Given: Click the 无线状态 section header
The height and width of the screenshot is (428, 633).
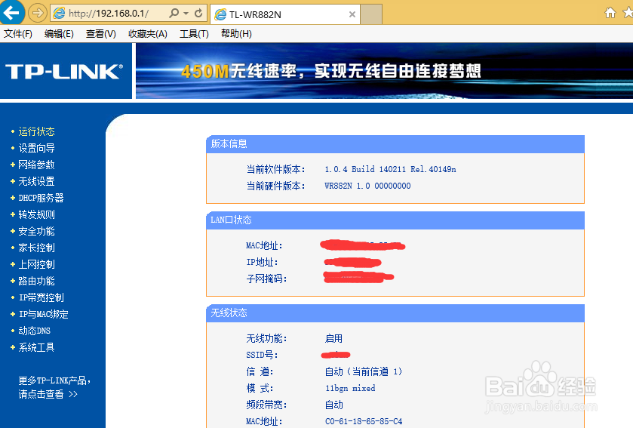Looking at the screenshot, I should [x=395, y=313].
